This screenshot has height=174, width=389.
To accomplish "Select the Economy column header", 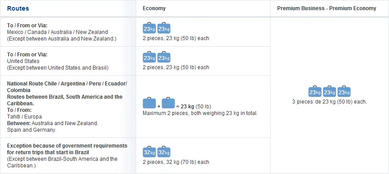I will point(154,8).
